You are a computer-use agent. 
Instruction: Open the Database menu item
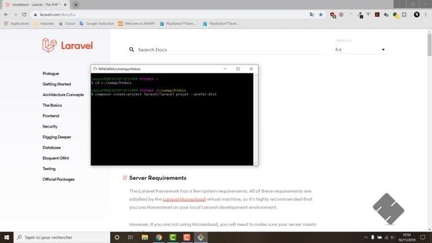click(51, 147)
